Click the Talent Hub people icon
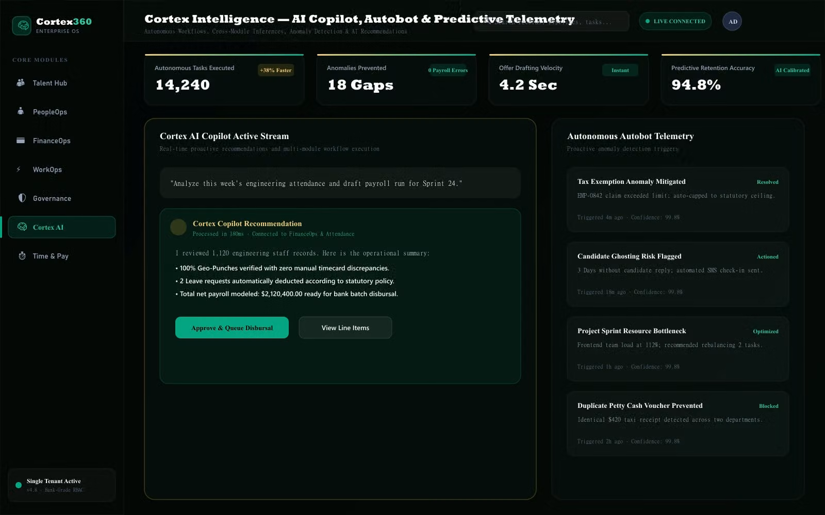This screenshot has width=825, height=515. coord(21,82)
